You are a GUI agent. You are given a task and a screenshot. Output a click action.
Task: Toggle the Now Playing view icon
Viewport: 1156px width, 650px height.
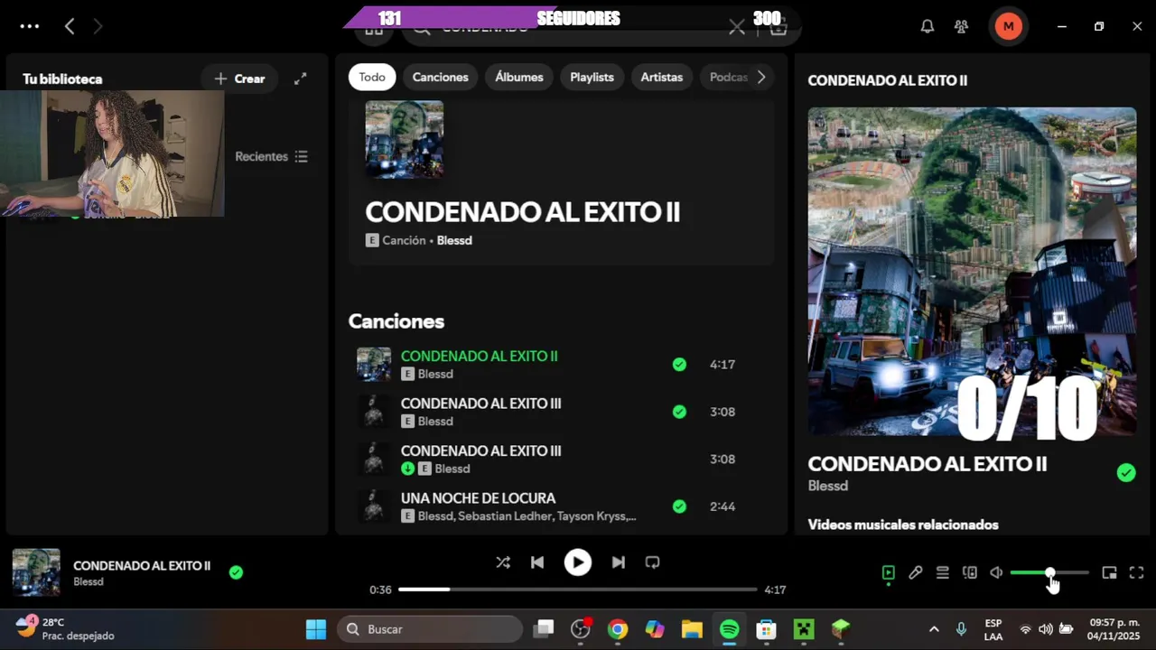coord(889,572)
